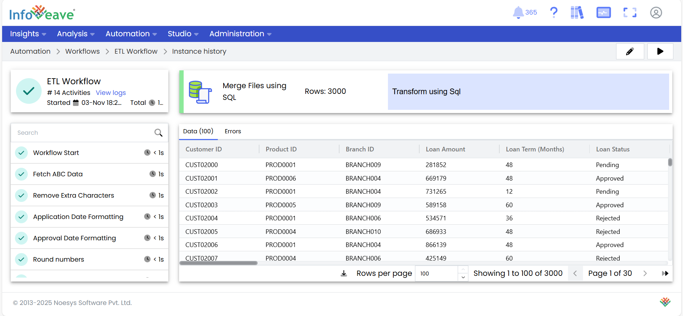This screenshot has width=683, height=316.
Task: Run the workflow with play button
Action: pyautogui.click(x=660, y=52)
